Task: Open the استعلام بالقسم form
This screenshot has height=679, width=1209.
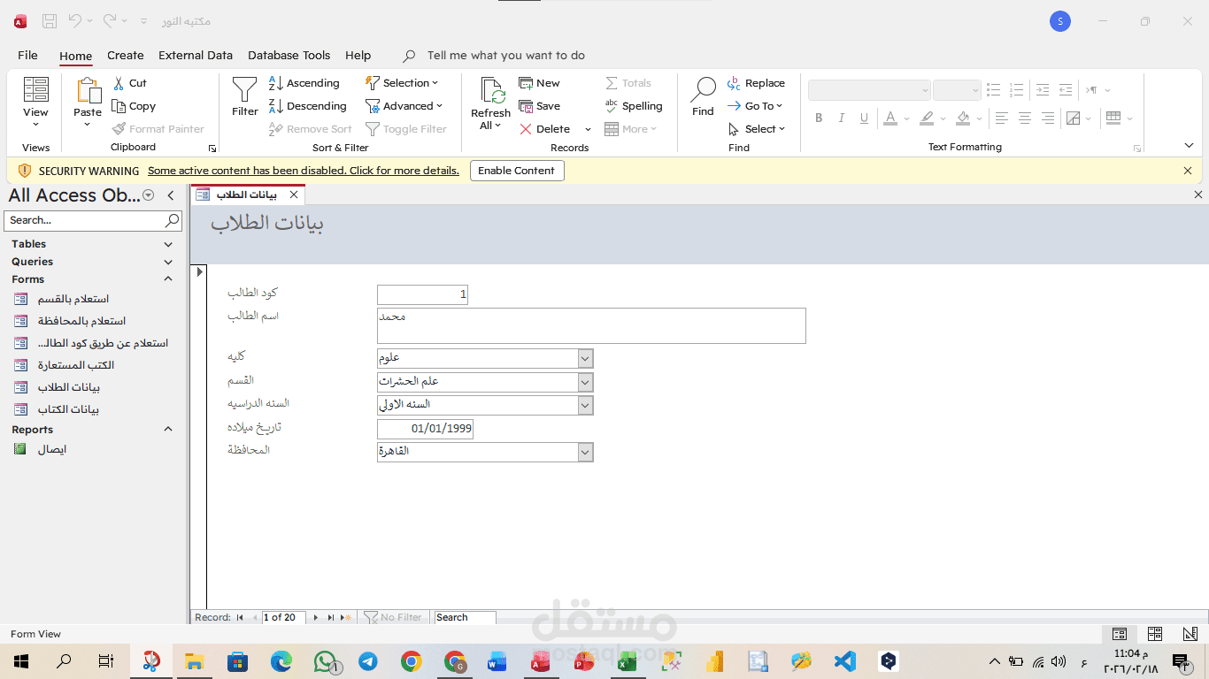Action: (x=73, y=299)
